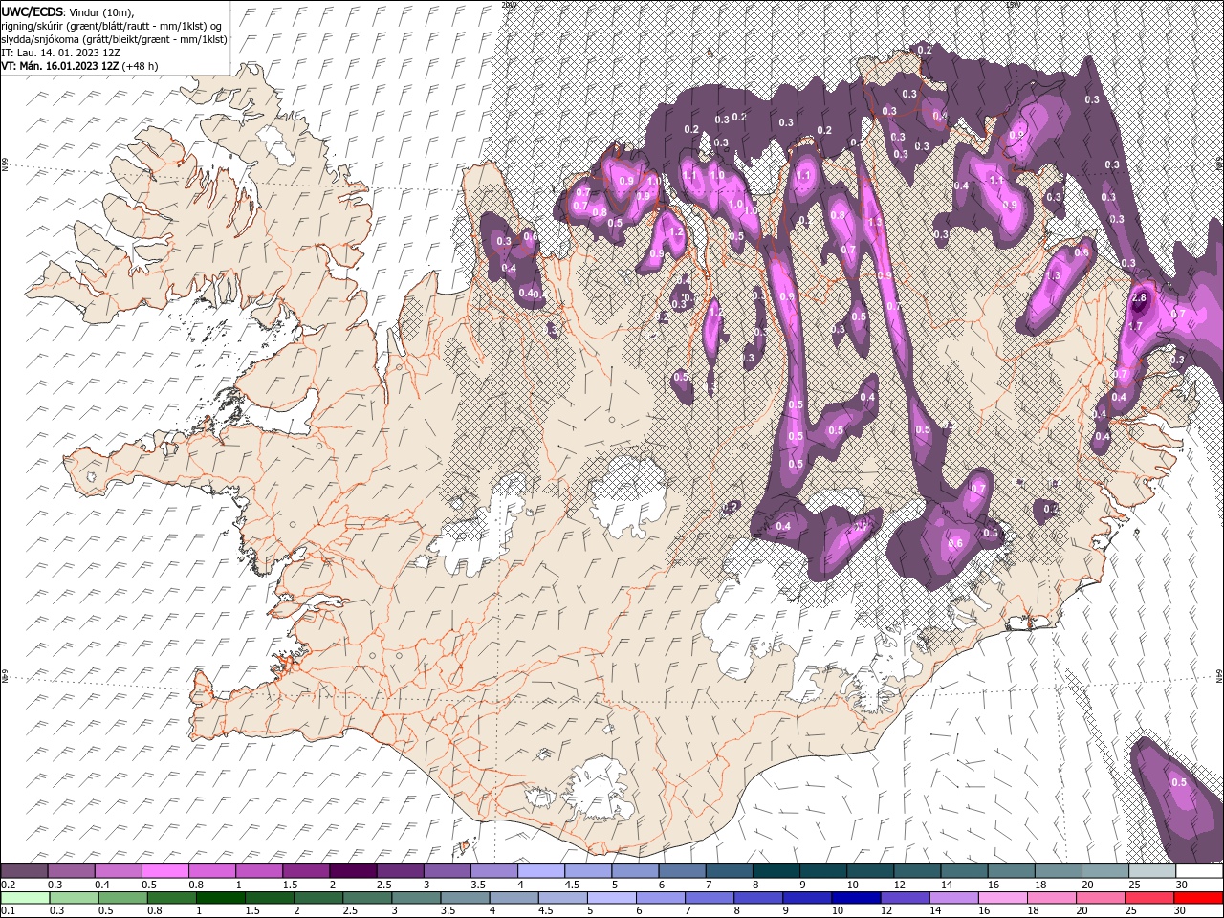Click the 7–8 blue swatch on lower scale
1224x918 pixels.
[x=709, y=898]
